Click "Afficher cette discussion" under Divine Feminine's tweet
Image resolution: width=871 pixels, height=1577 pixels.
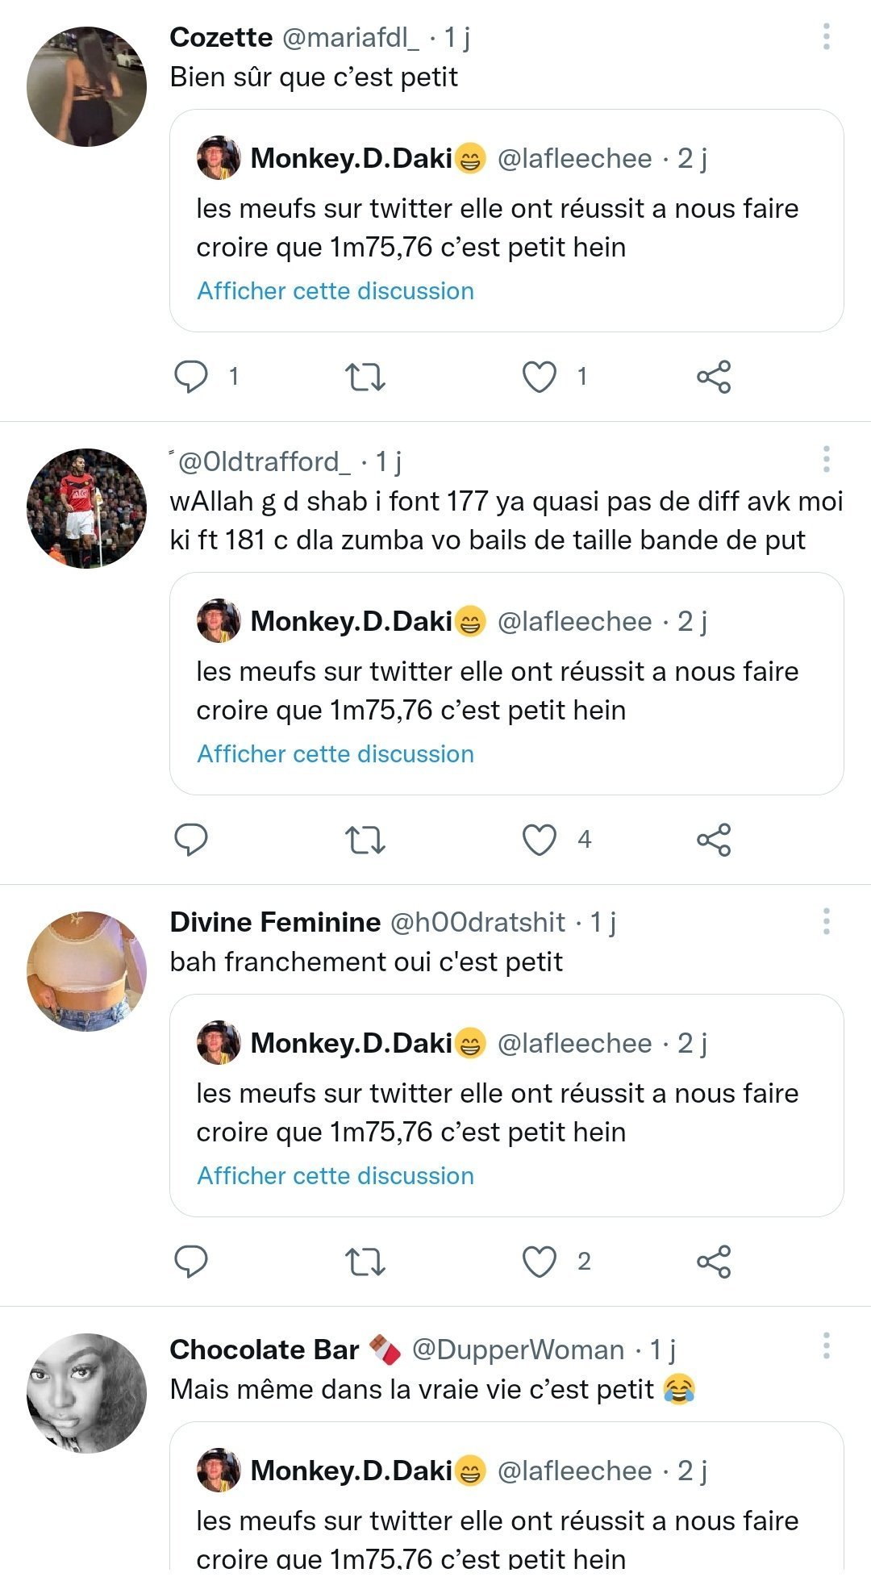coord(335,1176)
